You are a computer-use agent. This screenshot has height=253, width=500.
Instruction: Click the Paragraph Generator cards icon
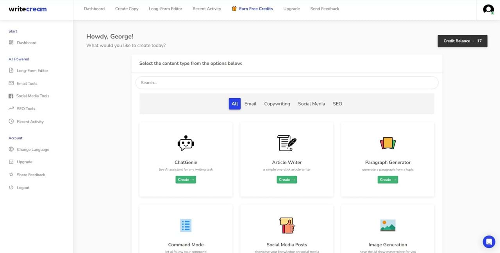(388, 143)
